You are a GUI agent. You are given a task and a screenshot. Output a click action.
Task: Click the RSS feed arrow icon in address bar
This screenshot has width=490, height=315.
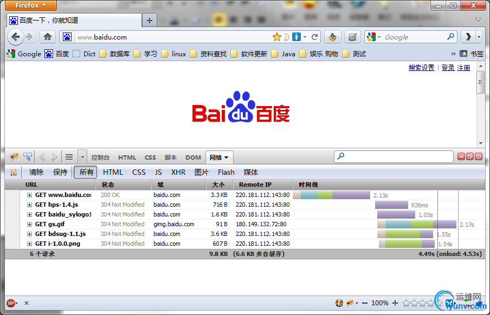287,37
